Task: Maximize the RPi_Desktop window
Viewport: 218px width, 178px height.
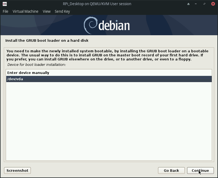Action: pyautogui.click(x=204, y=4)
